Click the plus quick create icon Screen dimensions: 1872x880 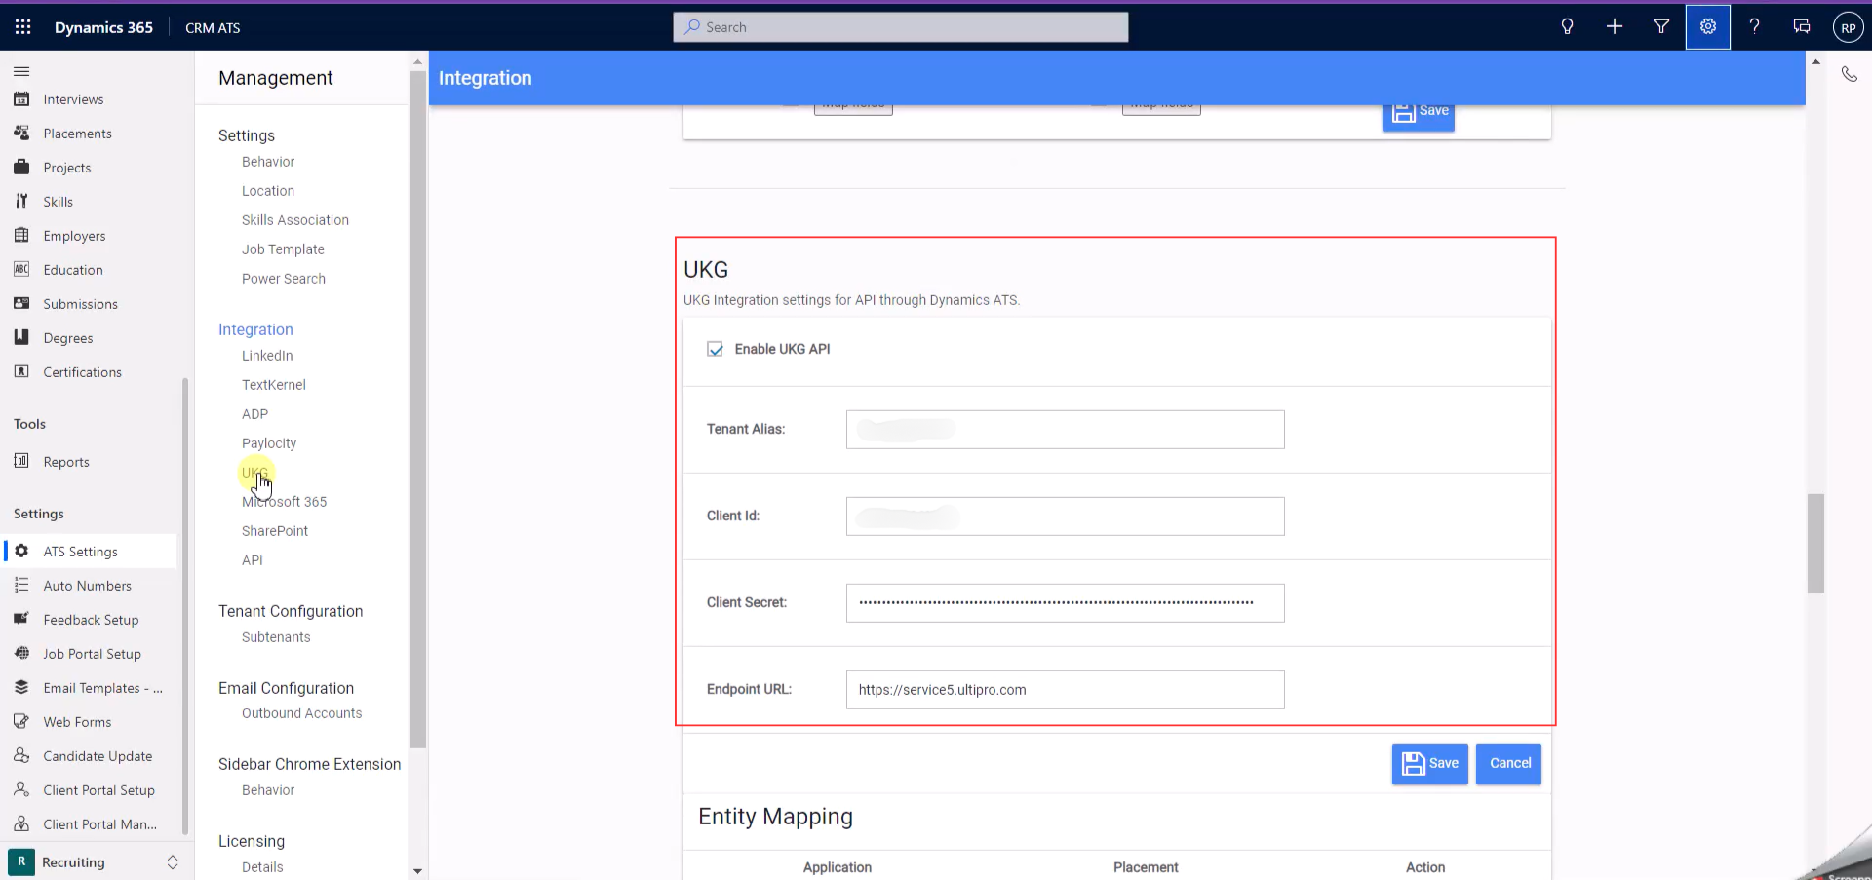[x=1615, y=27]
